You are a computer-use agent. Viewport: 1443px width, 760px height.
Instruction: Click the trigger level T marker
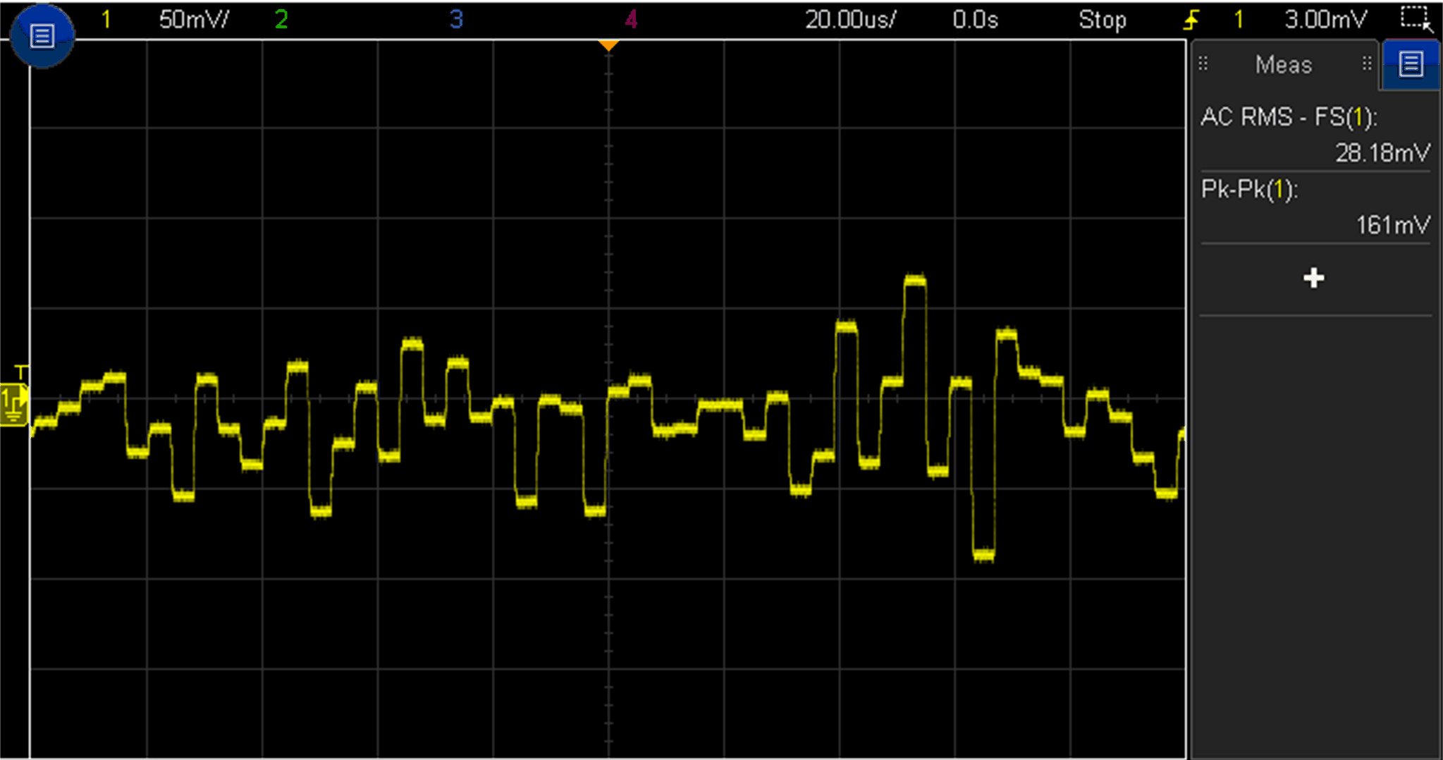click(x=22, y=372)
